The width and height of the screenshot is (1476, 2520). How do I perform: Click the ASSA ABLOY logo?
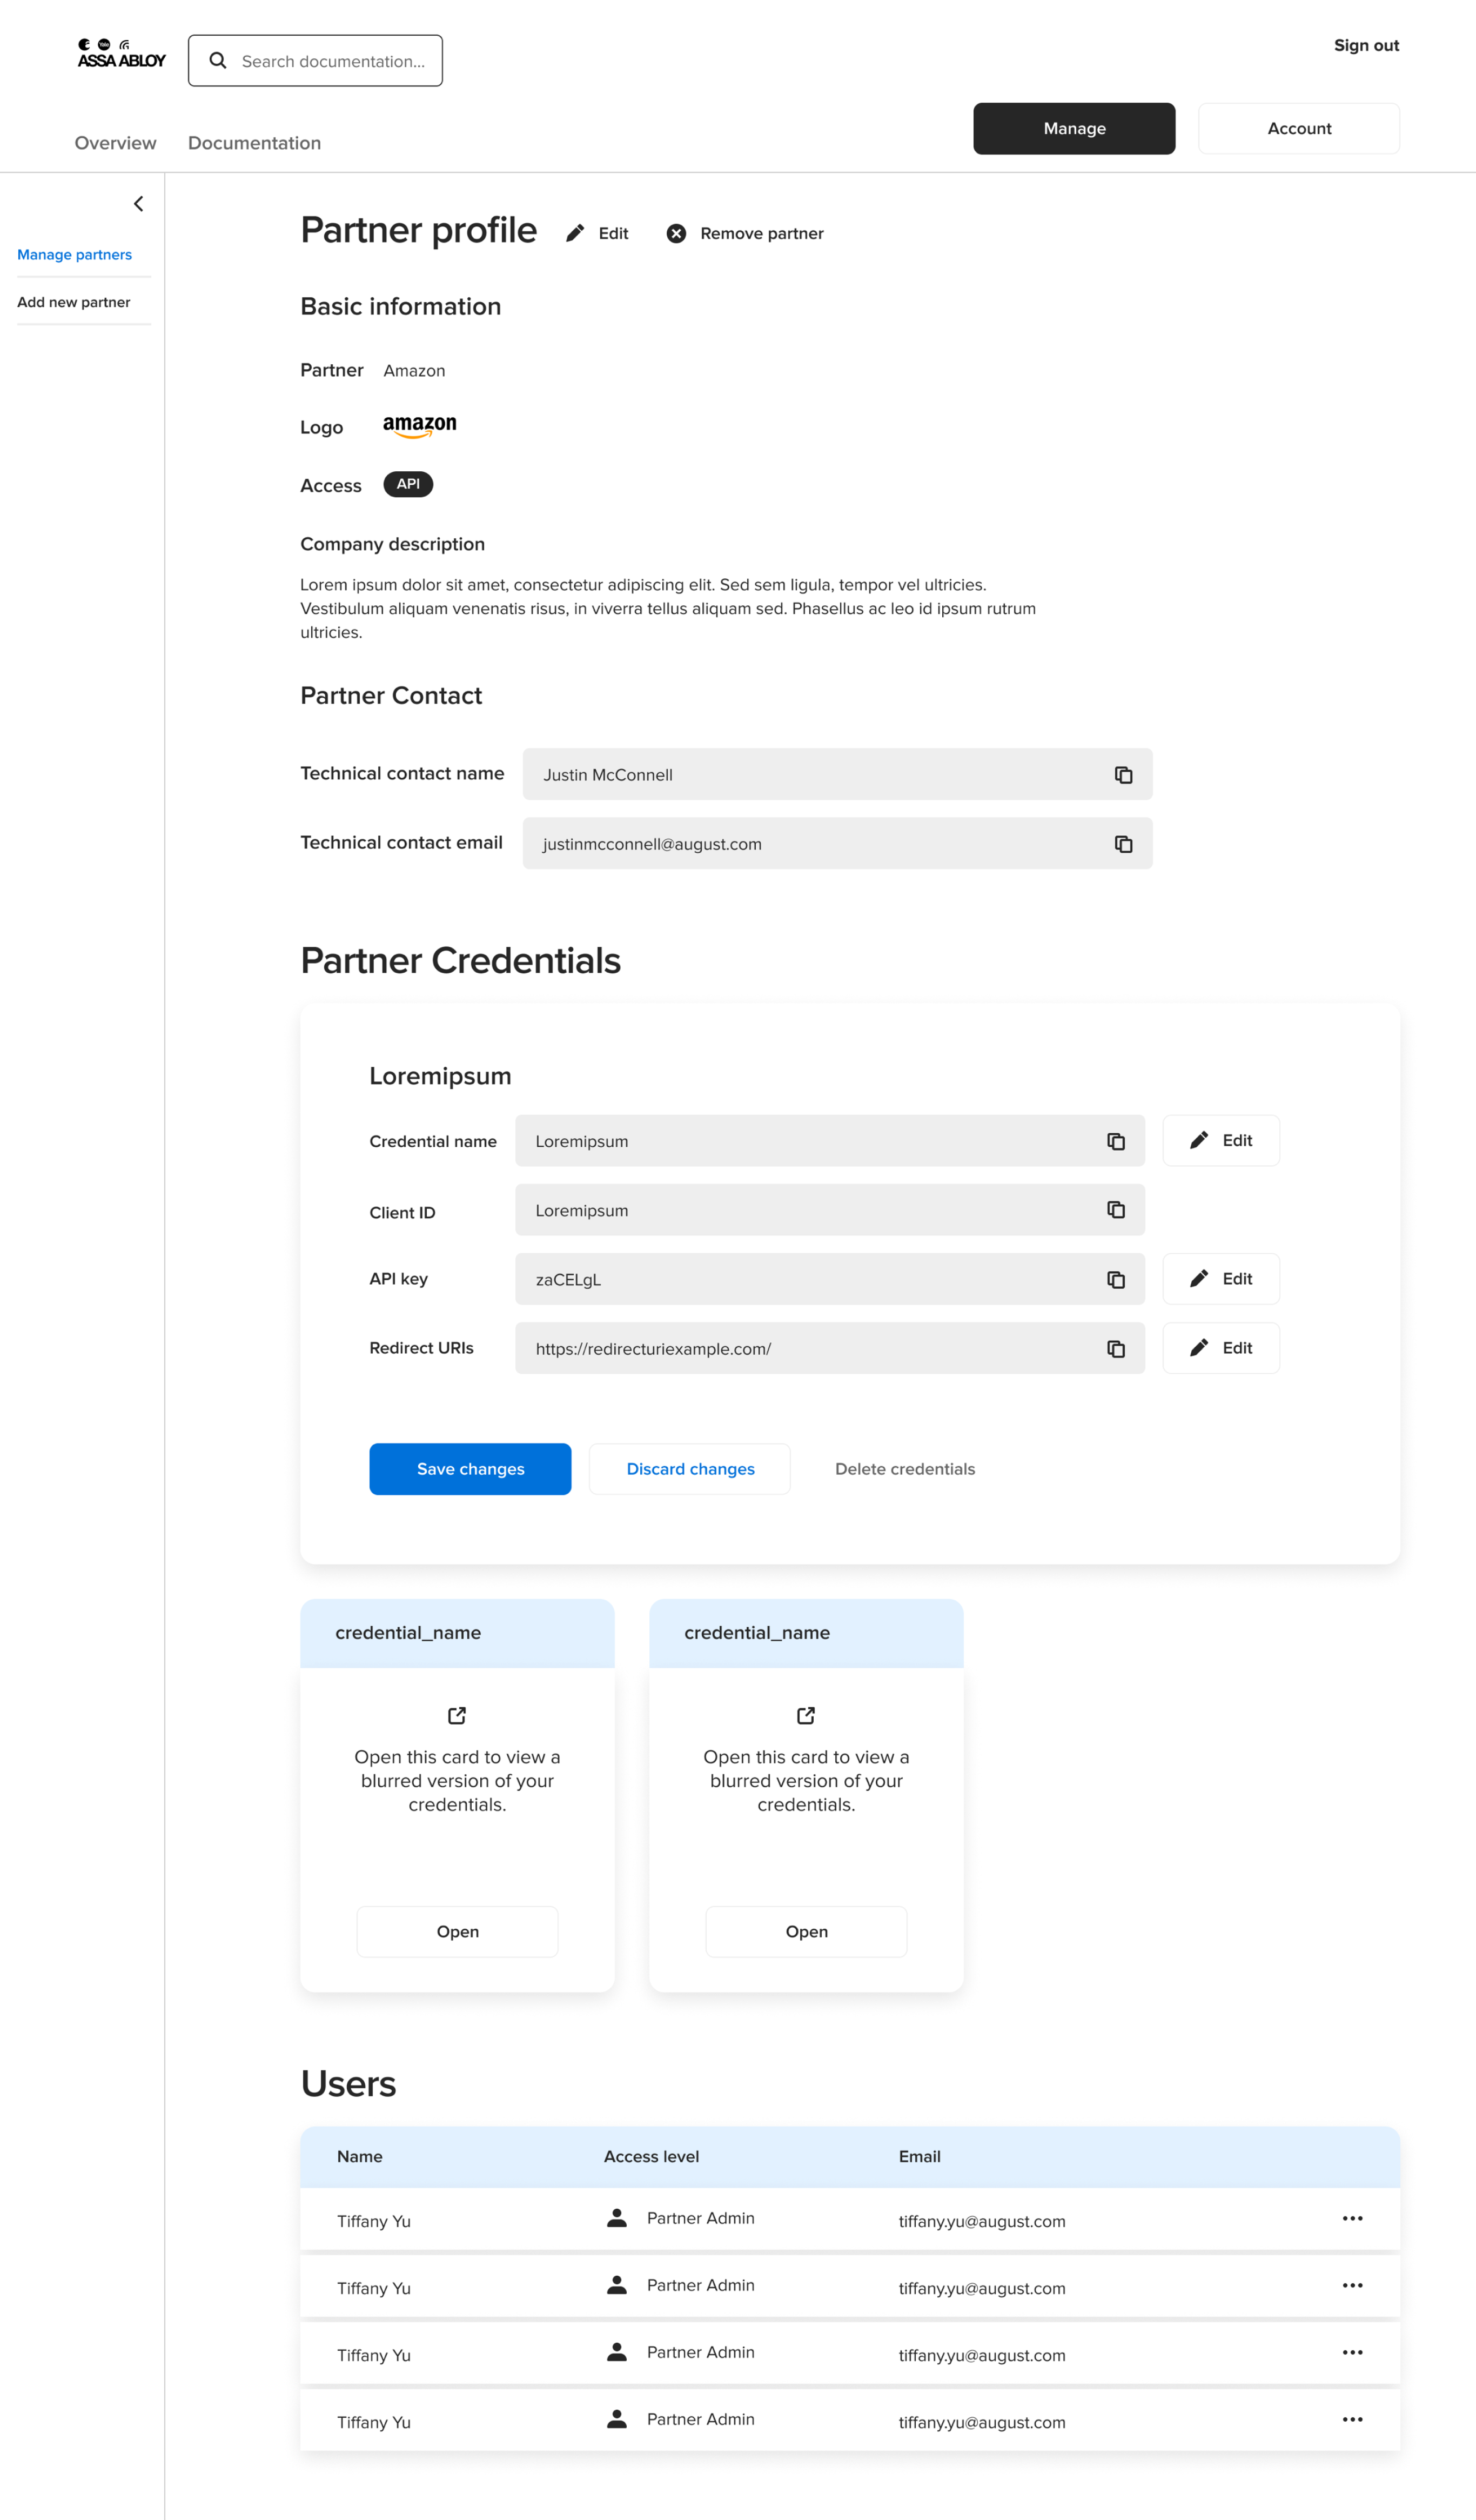[x=121, y=54]
